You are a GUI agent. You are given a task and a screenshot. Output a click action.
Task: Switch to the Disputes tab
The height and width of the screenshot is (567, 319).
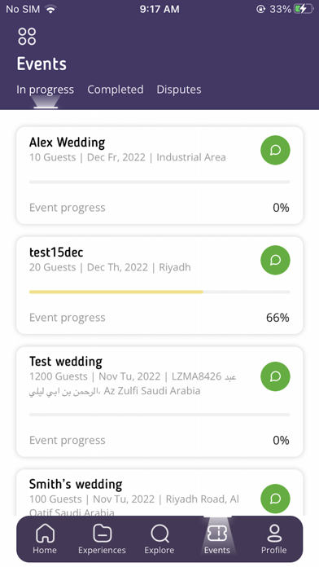tap(179, 90)
